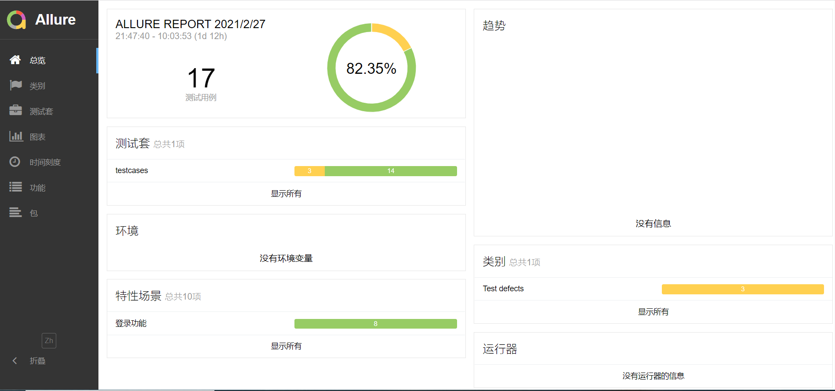Image resolution: width=835 pixels, height=391 pixels.
Task: Click the yellow arc of the donut chart
Action: pyautogui.click(x=393, y=34)
